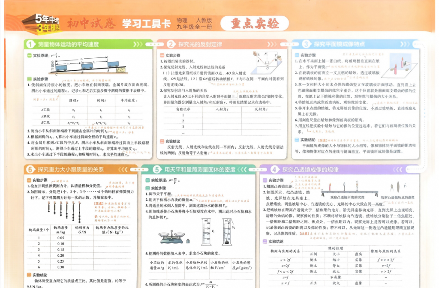
Task: Click the AC段 row label
Action: [45, 110]
